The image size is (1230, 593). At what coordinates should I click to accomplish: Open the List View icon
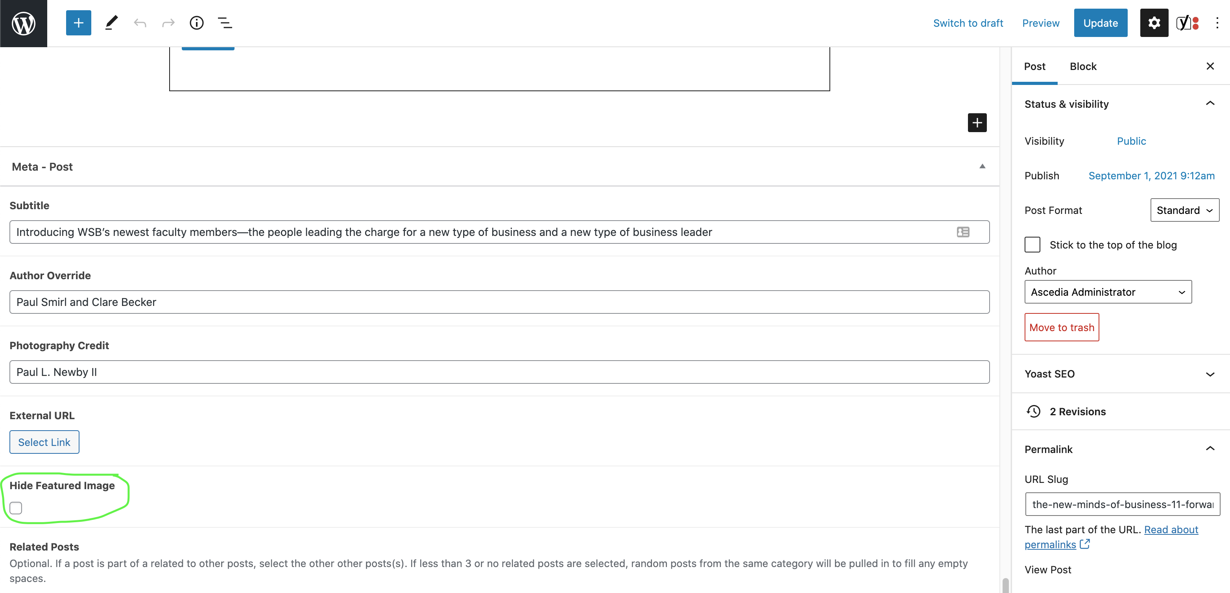pyautogui.click(x=225, y=23)
